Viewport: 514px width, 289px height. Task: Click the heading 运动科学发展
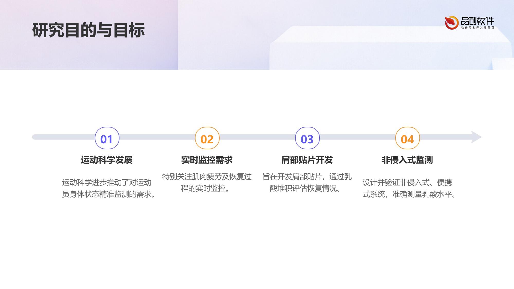[107, 160]
